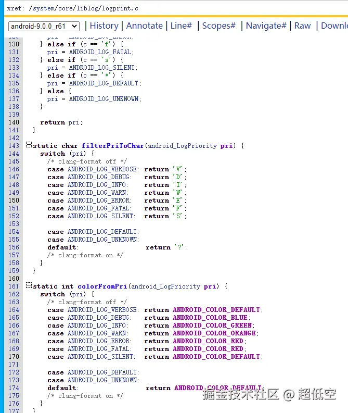Click ANDROID_LOG_FATAL on line 169

coord(98,349)
